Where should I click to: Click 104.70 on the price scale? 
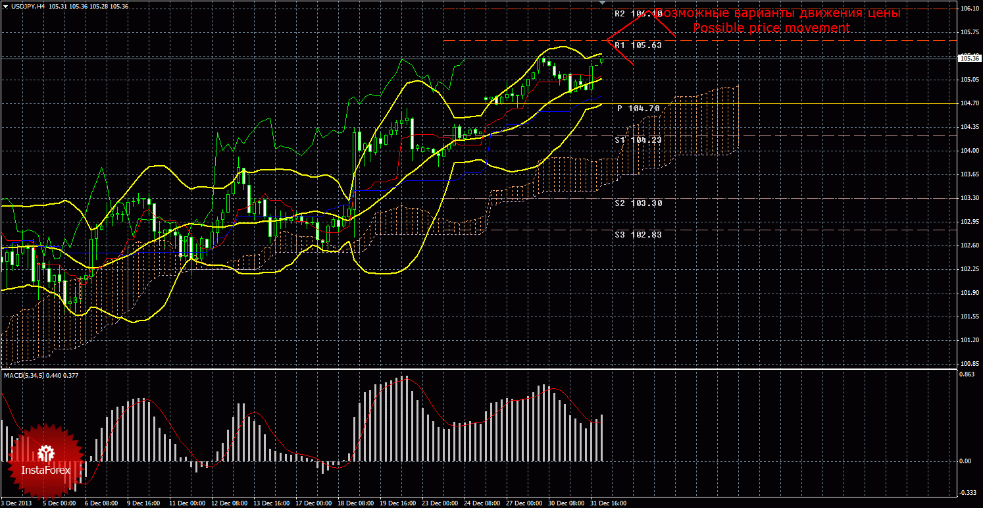pos(969,103)
